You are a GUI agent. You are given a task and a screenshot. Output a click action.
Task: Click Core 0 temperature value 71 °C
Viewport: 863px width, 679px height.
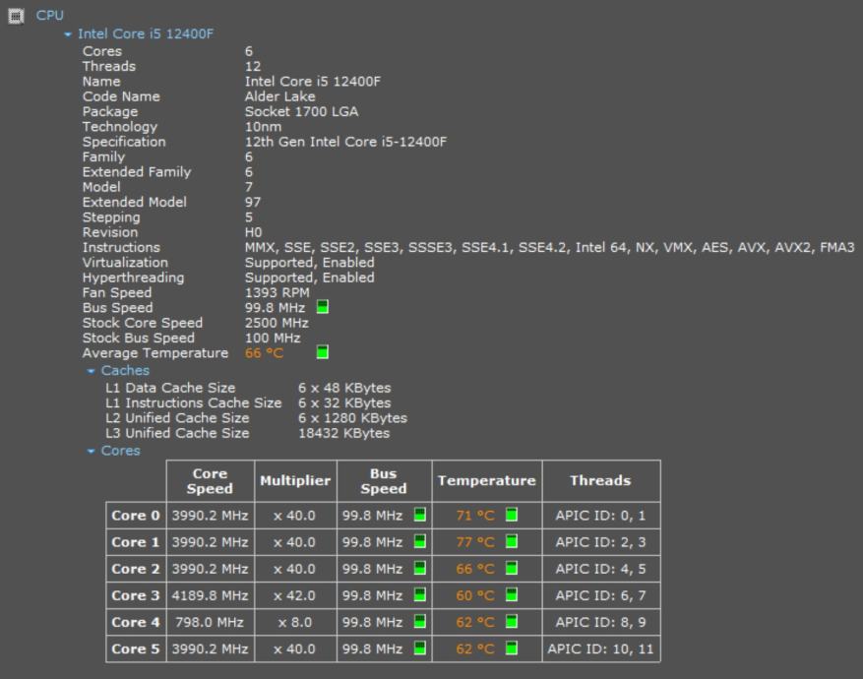coord(475,516)
